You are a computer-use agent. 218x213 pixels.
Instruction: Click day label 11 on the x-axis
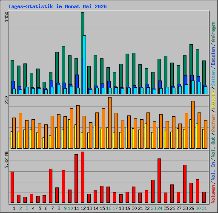pyautogui.click(x=77, y=208)
